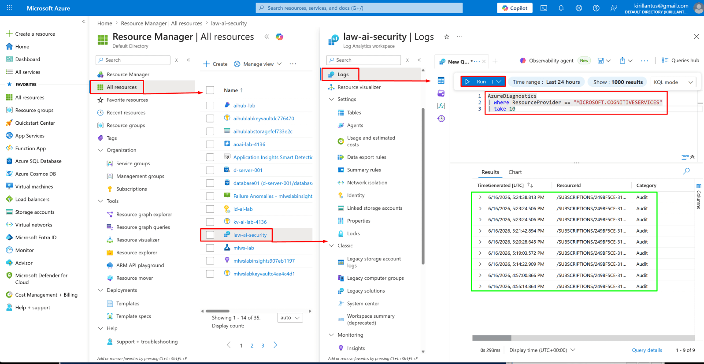The image size is (704, 364).
Task: Click the search icon in results panel
Action: [686, 171]
